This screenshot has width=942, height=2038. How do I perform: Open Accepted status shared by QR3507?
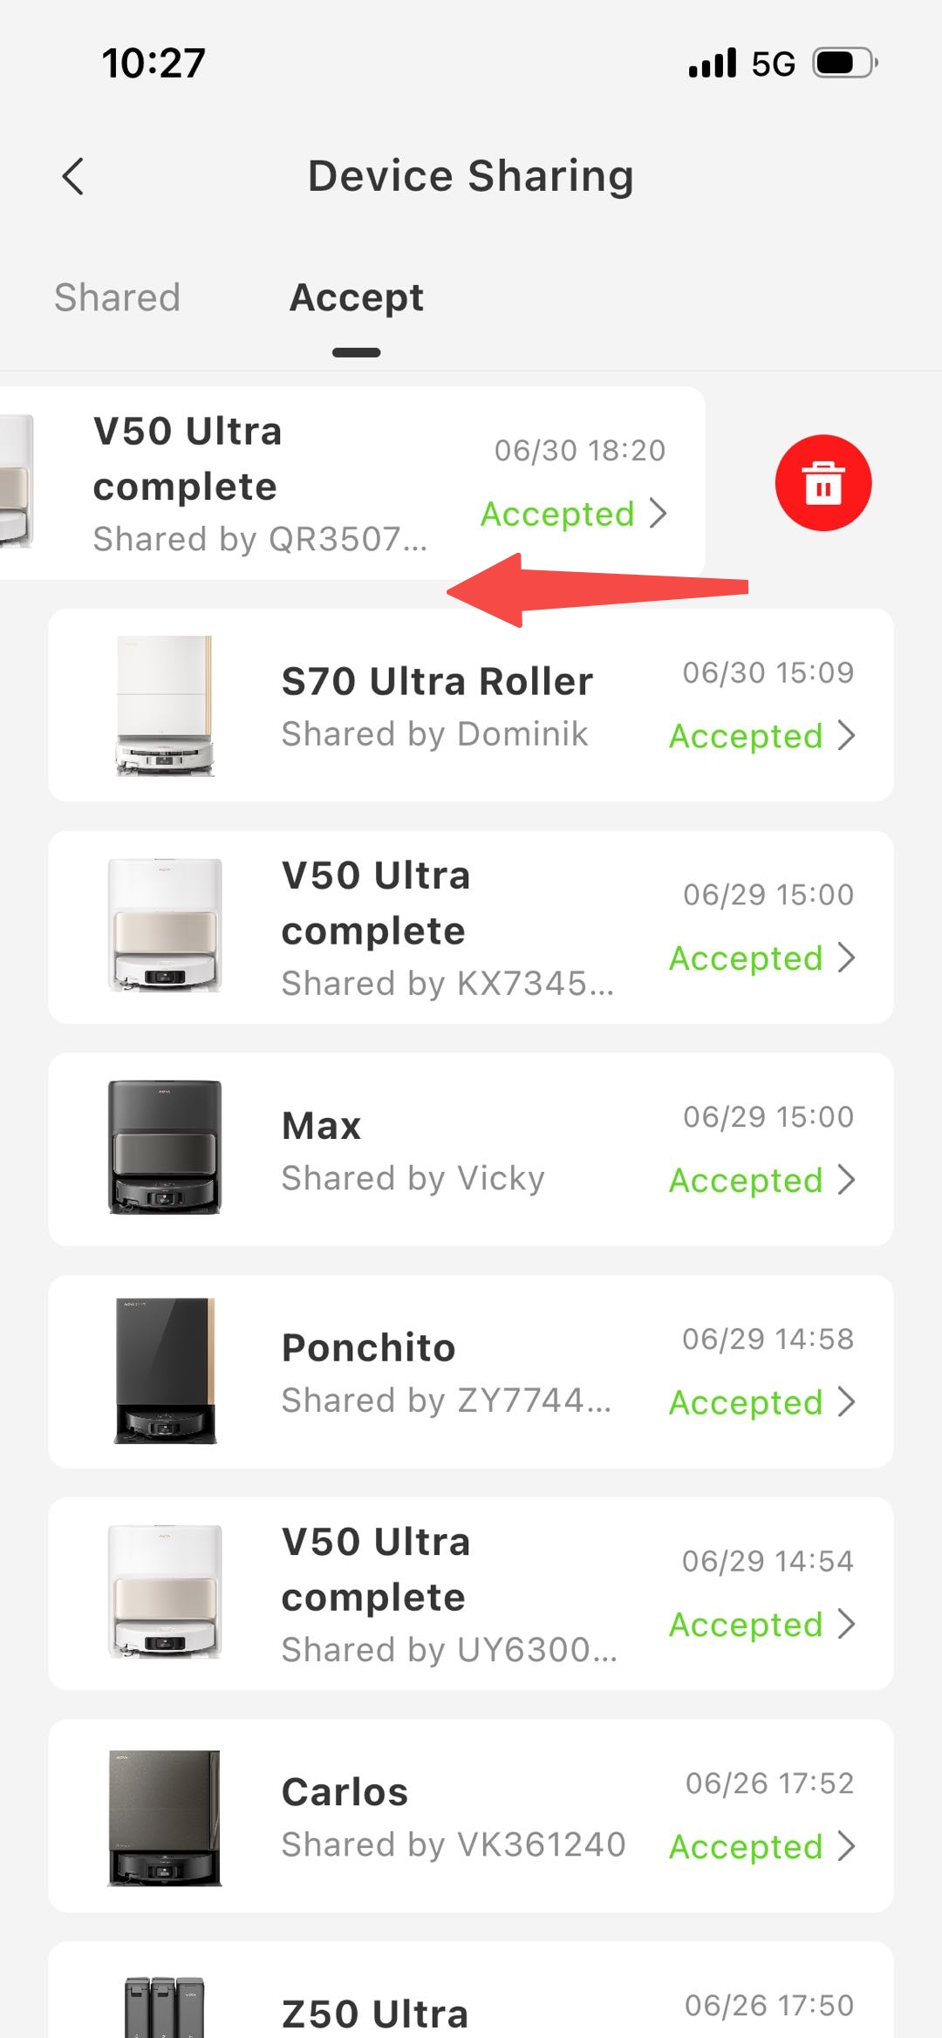point(574,514)
